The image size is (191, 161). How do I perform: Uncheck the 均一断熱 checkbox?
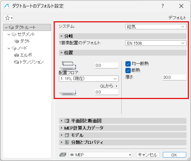pos(128,64)
